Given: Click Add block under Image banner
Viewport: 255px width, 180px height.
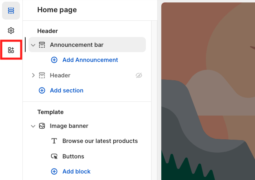Looking at the screenshot, I should pos(76,171).
